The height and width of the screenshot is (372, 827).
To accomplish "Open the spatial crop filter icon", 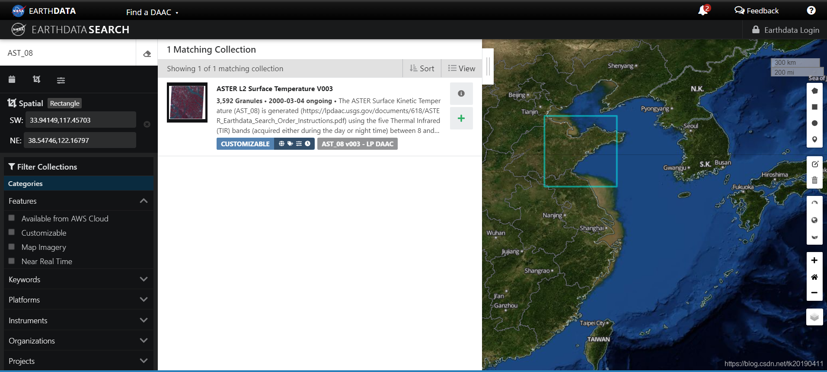I will 37,79.
